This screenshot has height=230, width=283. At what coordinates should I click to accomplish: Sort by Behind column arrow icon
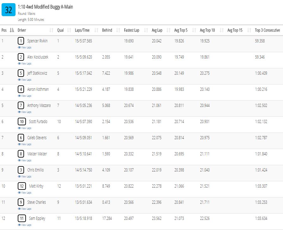click(x=118, y=30)
